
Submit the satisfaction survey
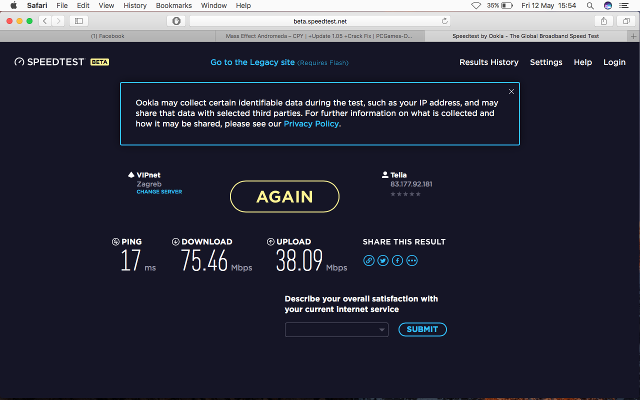point(422,329)
